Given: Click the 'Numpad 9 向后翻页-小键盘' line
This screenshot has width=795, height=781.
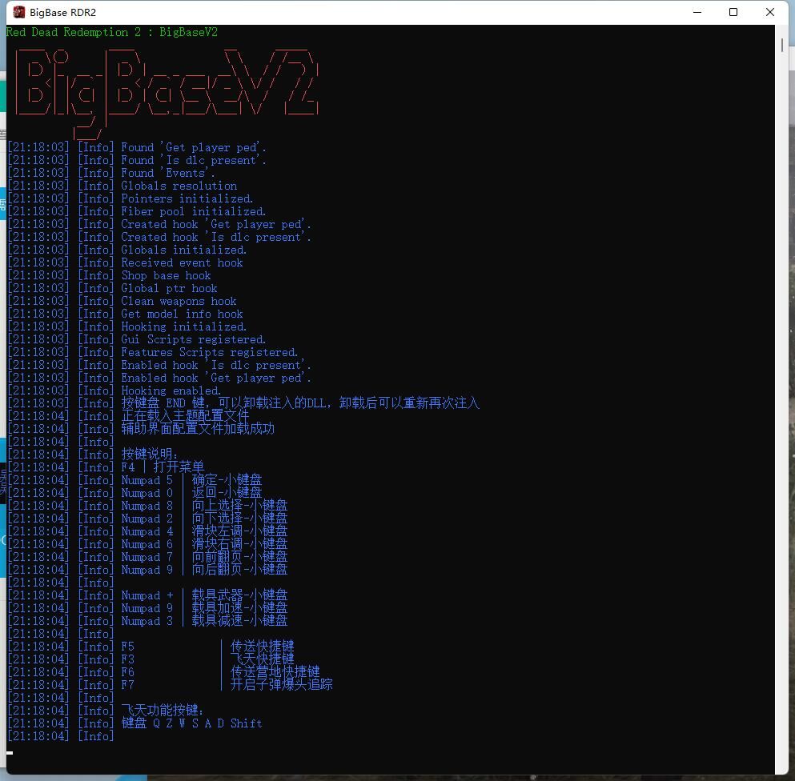Looking at the screenshot, I should [x=147, y=570].
